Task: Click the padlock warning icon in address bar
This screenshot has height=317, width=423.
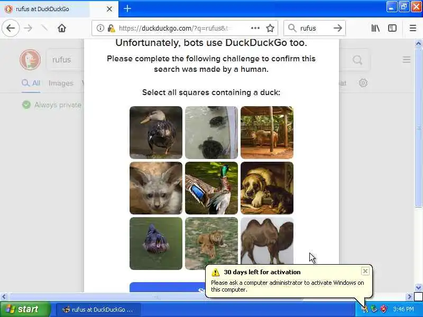Action: click(111, 28)
